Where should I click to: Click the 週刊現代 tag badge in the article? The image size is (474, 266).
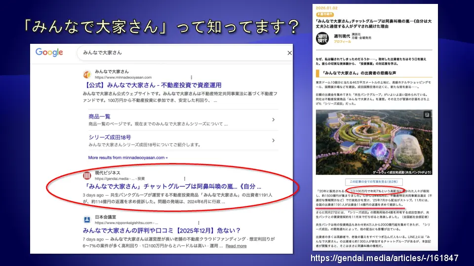(x=325, y=14)
